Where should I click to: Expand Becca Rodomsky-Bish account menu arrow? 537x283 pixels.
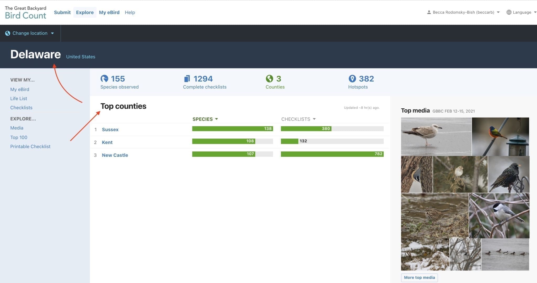tap(498, 12)
